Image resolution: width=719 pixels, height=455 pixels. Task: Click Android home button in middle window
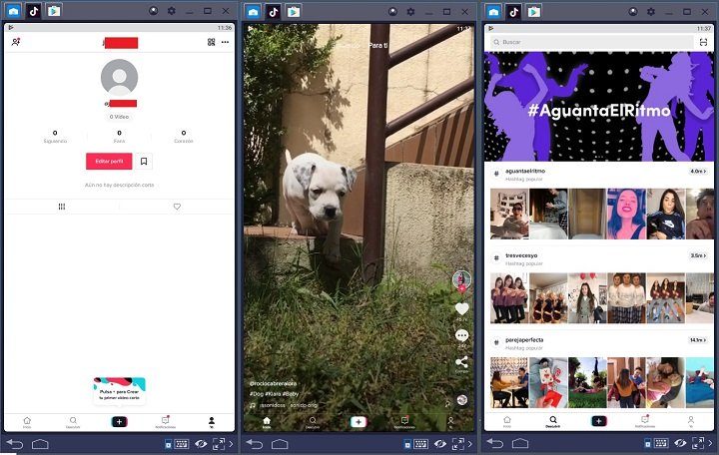pos(280,444)
